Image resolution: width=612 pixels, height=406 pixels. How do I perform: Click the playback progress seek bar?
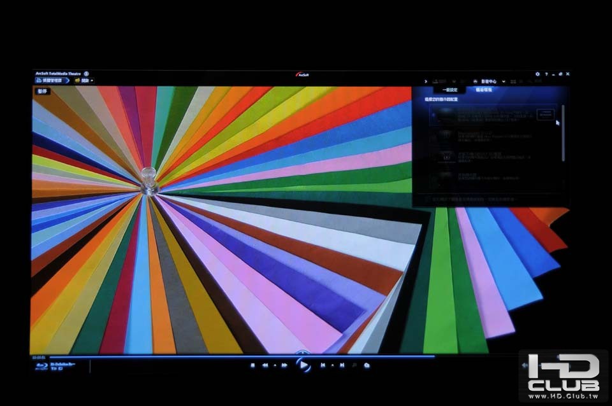[x=242, y=356]
